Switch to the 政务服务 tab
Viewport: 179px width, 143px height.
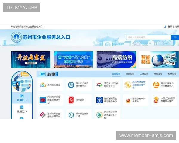pyautogui.click(x=116, y=74)
